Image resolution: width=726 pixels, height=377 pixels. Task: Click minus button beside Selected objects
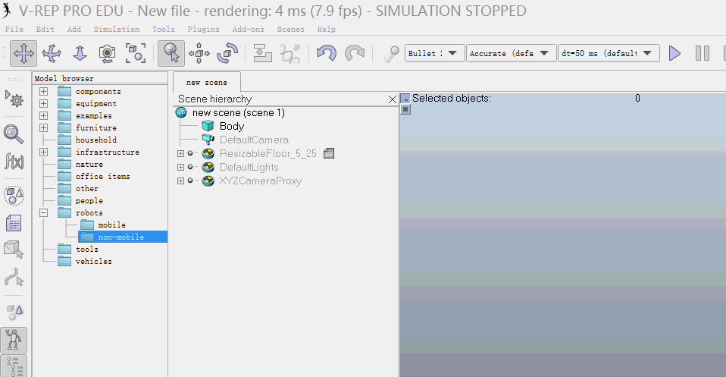pyautogui.click(x=405, y=99)
